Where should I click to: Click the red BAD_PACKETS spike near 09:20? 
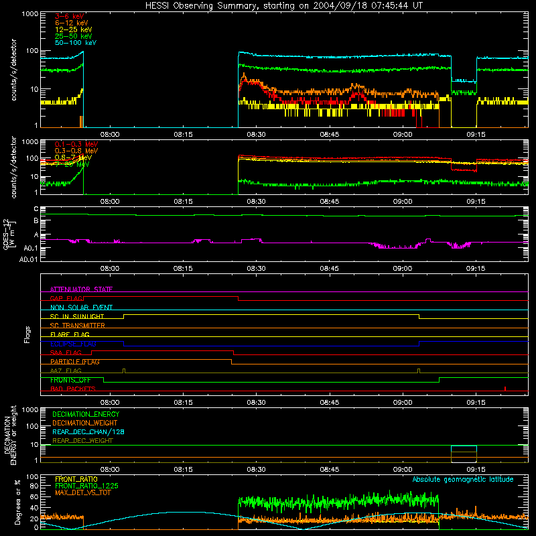505,389
